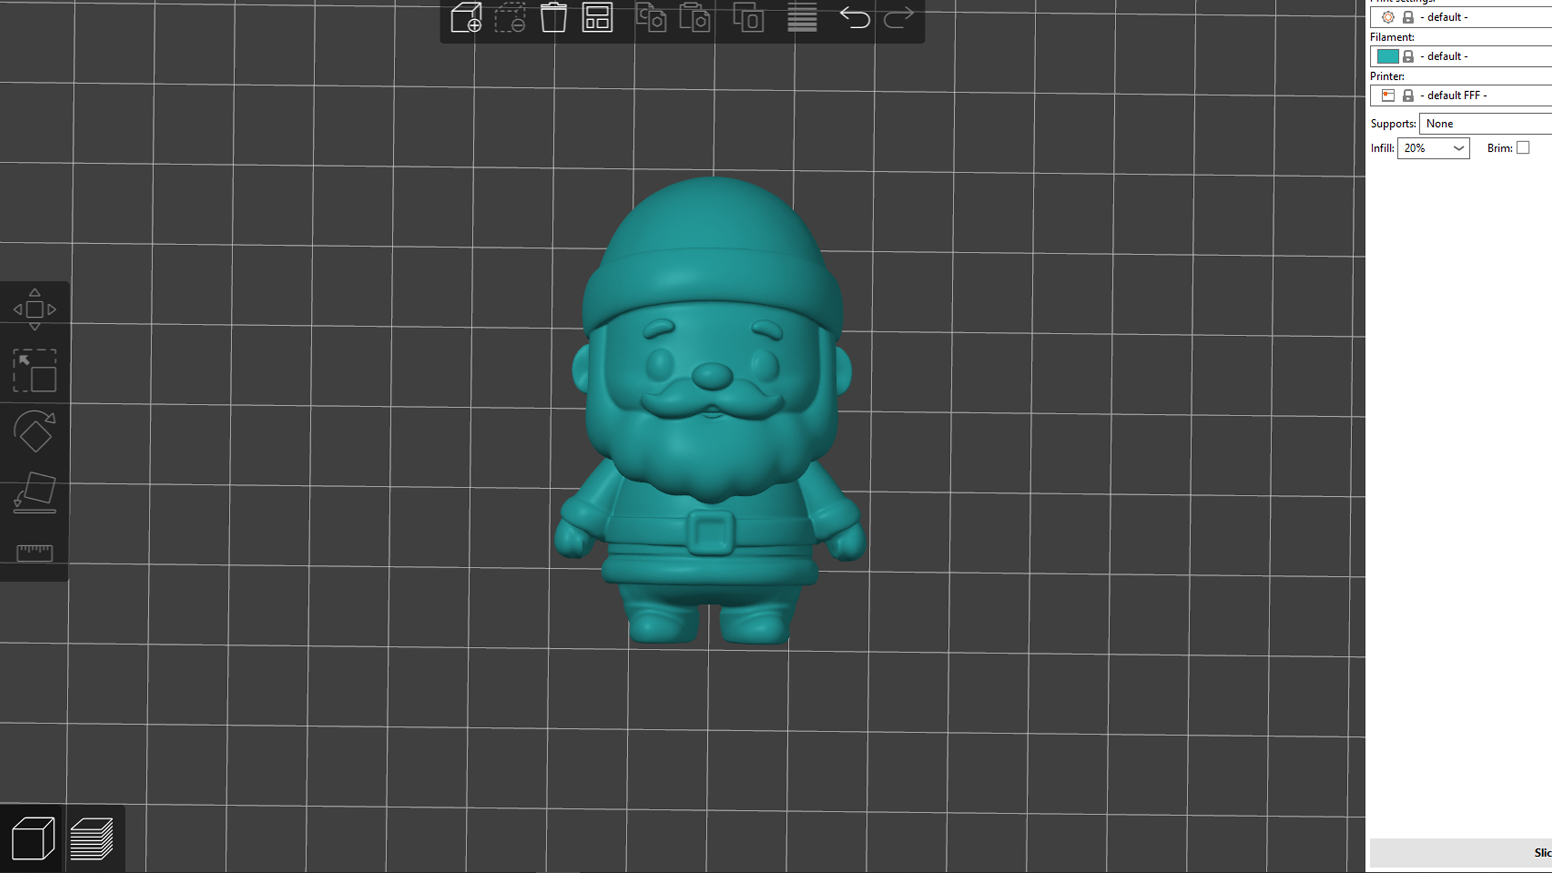Viewport: 1552px width, 873px height.
Task: Select the Scale tool
Action: [x=34, y=371]
